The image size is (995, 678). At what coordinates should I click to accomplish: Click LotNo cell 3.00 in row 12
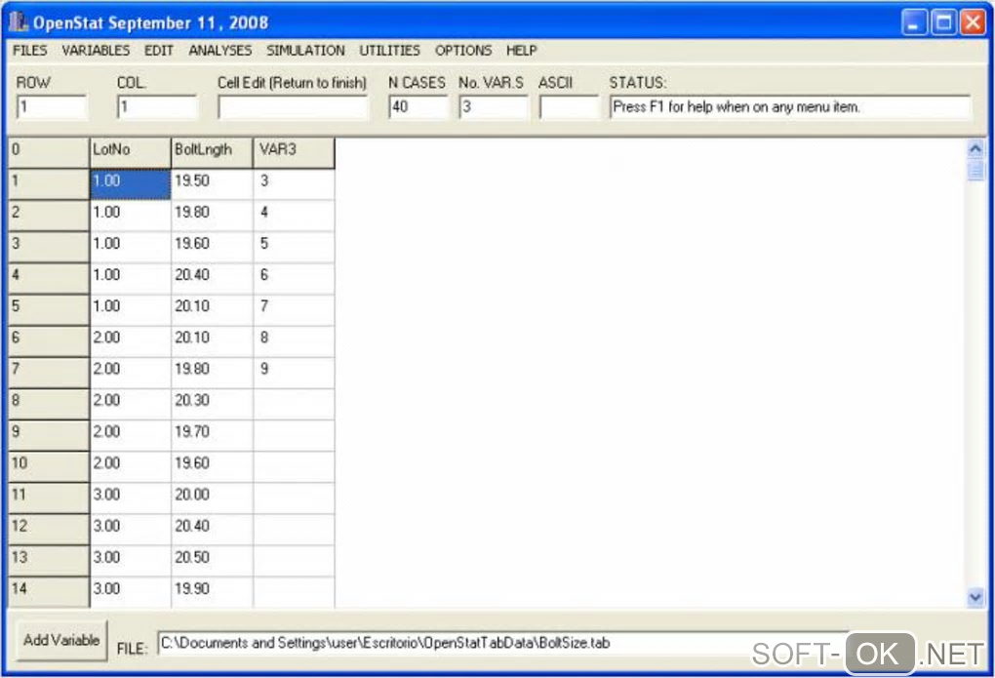130,530
